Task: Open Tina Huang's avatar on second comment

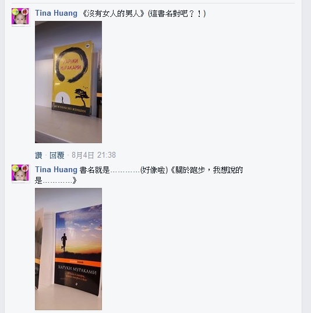Action: click(20, 173)
